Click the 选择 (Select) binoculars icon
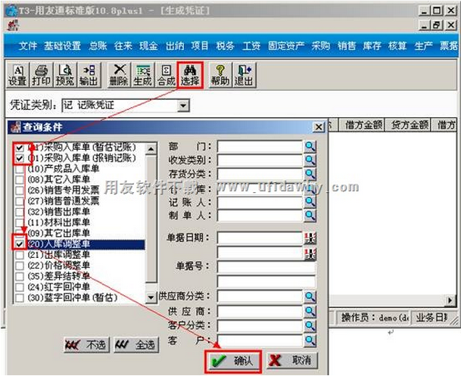This screenshot has width=461, height=376. pyautogui.click(x=189, y=74)
